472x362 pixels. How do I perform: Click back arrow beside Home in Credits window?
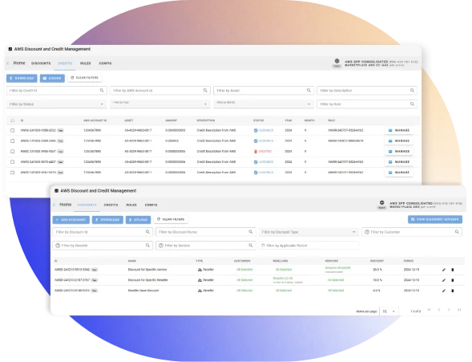[x=8, y=63]
